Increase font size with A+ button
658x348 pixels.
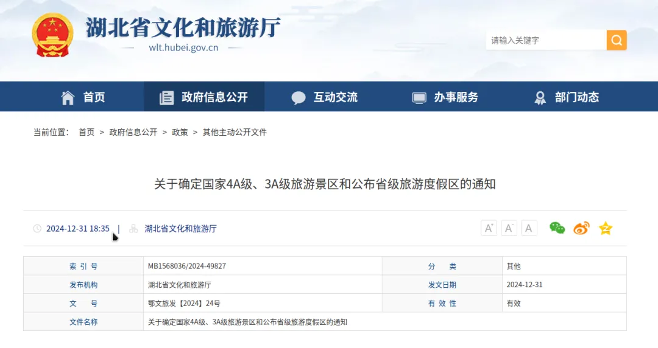click(489, 228)
